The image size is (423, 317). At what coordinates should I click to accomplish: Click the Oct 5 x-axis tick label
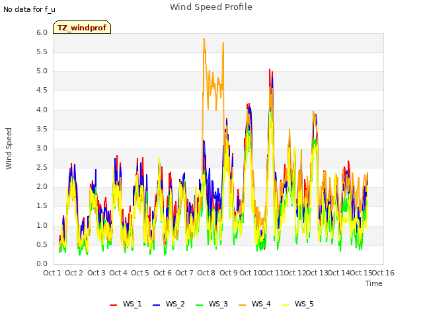[140, 273]
